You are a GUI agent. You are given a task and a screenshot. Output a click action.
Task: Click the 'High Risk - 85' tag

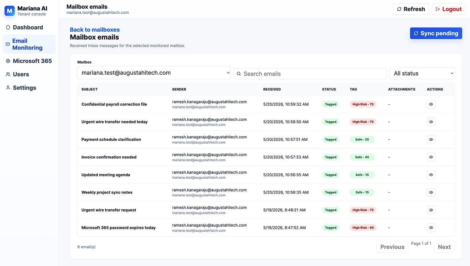pos(363,228)
